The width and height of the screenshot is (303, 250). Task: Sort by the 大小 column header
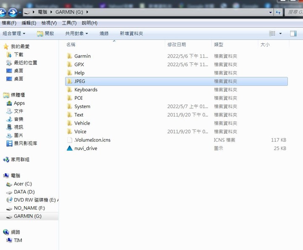click(265, 45)
